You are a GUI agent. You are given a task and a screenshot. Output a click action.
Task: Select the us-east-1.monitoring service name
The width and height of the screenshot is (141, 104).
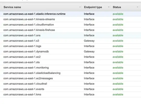(26, 68)
